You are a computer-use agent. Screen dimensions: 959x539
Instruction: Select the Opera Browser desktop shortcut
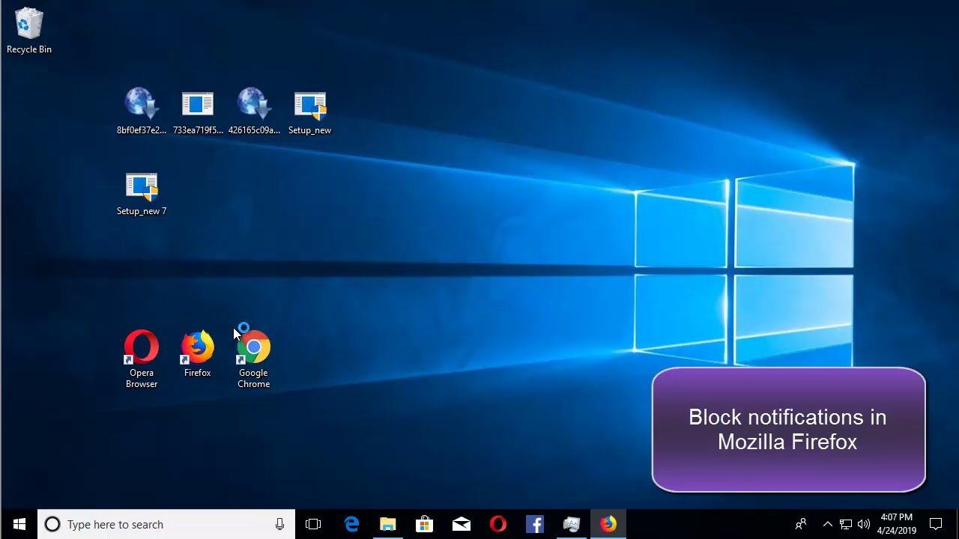tap(142, 359)
